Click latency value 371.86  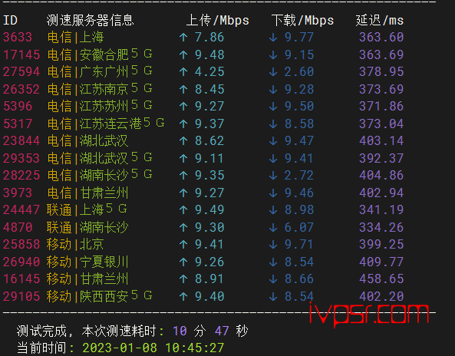tap(381, 106)
